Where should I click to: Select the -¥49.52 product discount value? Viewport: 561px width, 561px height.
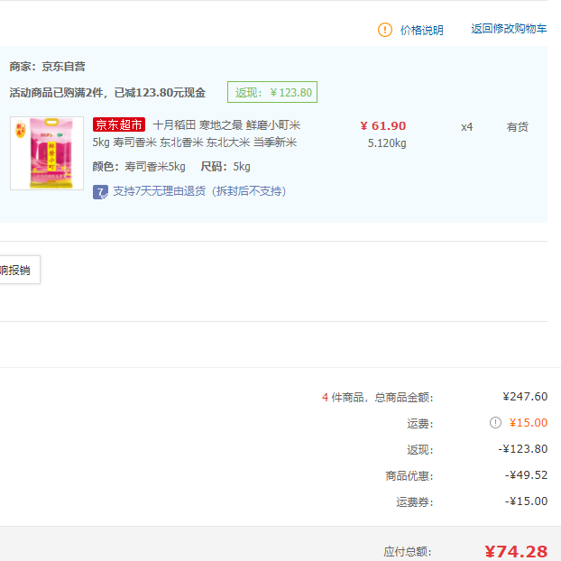coord(526,475)
